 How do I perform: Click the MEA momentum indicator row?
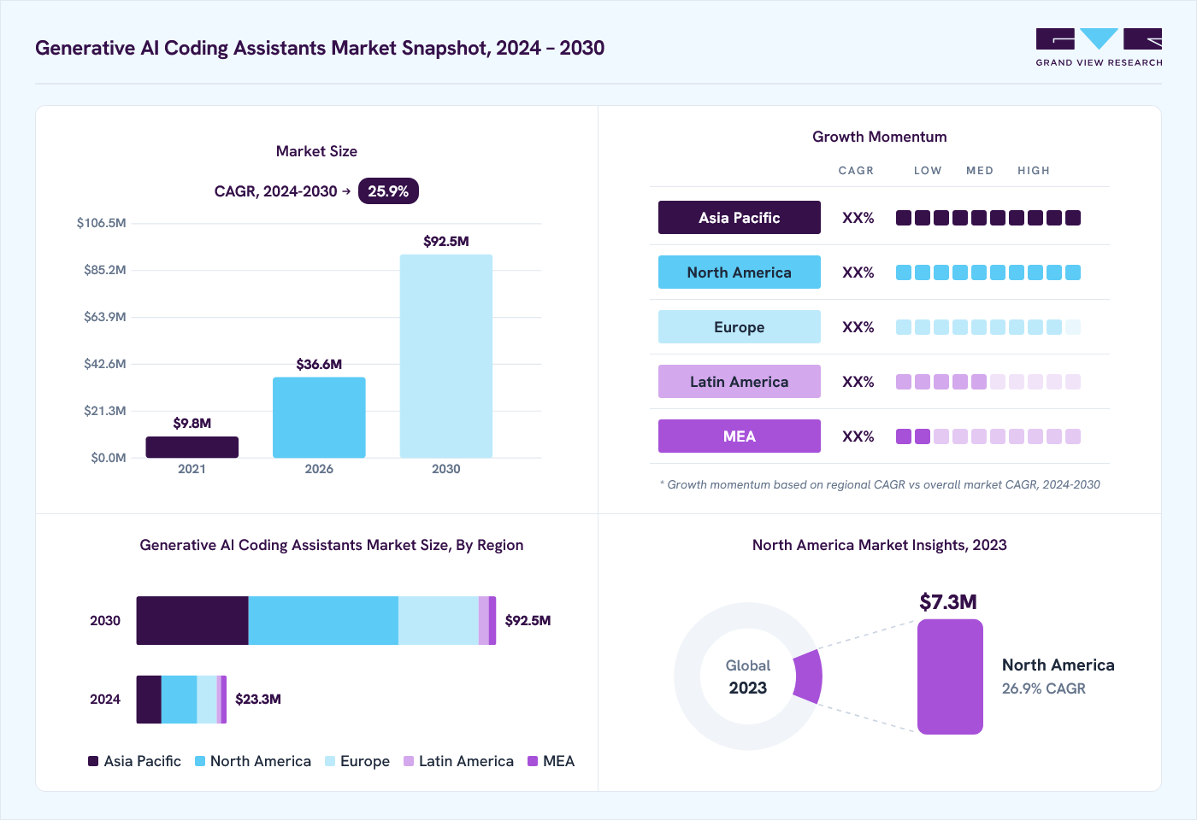coord(988,436)
